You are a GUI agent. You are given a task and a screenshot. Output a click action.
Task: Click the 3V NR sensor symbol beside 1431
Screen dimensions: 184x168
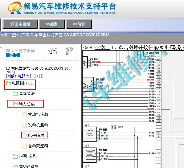(88, 84)
